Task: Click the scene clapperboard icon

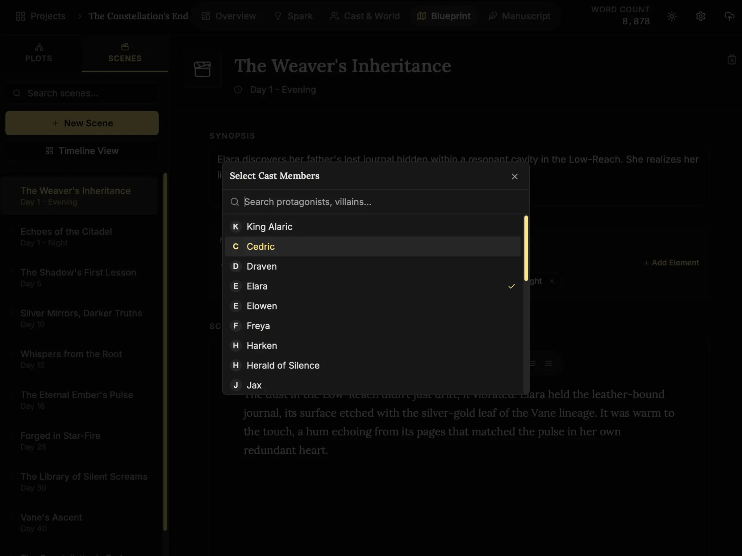Action: coord(202,69)
